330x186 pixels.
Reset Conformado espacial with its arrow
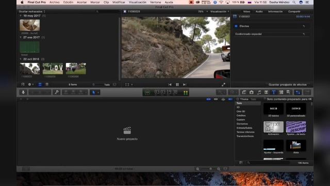coord(304,34)
